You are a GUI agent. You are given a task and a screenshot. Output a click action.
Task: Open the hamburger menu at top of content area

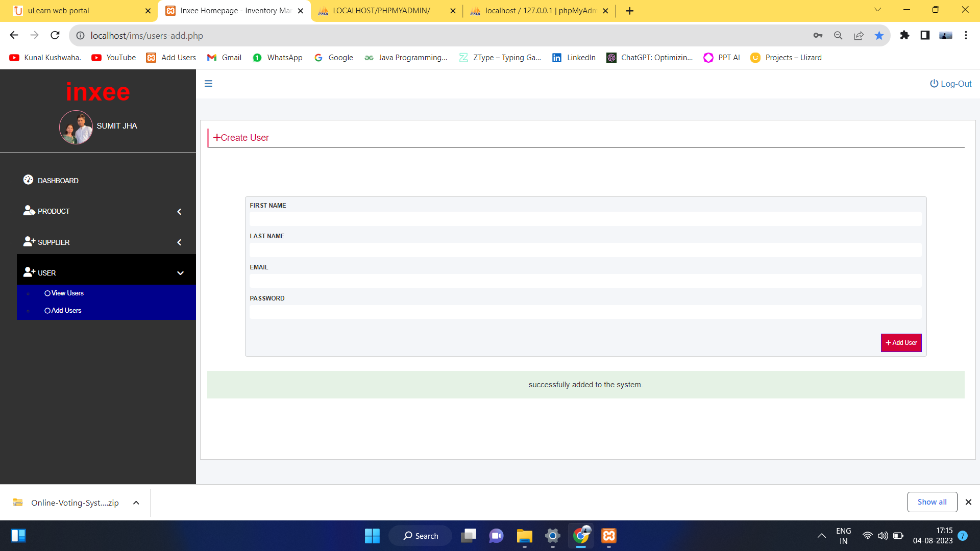208,83
